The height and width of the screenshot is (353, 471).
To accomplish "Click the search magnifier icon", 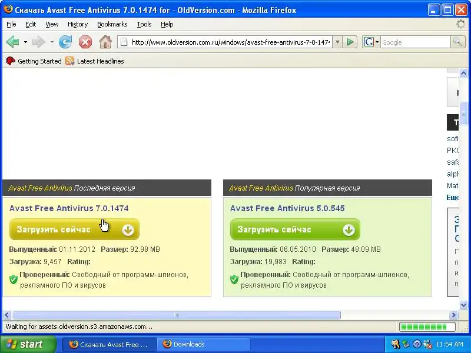I will click(x=457, y=42).
